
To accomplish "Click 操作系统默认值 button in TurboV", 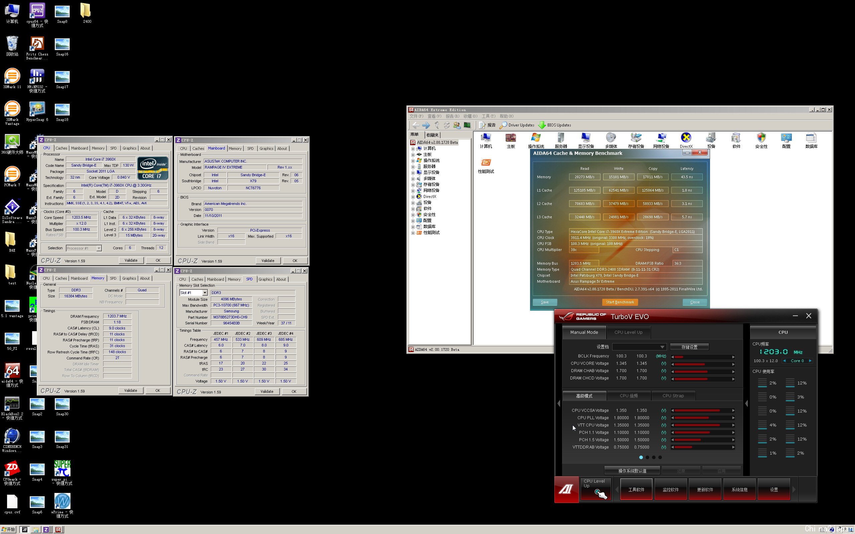I will click(x=632, y=471).
